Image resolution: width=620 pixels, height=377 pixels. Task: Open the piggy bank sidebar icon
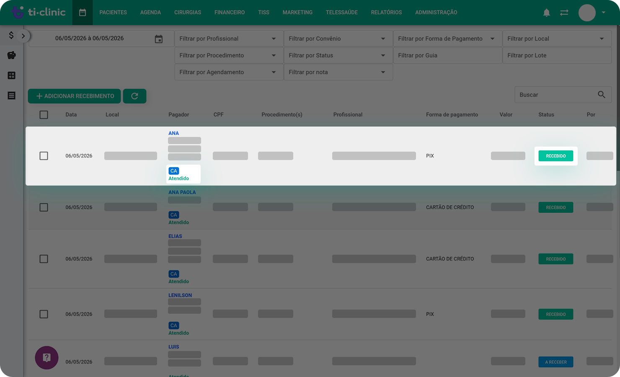(x=11, y=55)
